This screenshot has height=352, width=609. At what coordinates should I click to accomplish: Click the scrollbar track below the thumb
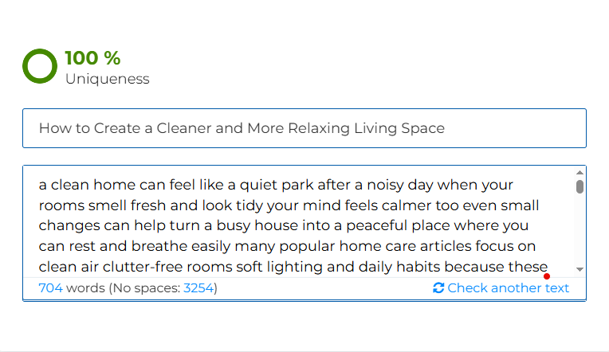(x=580, y=229)
